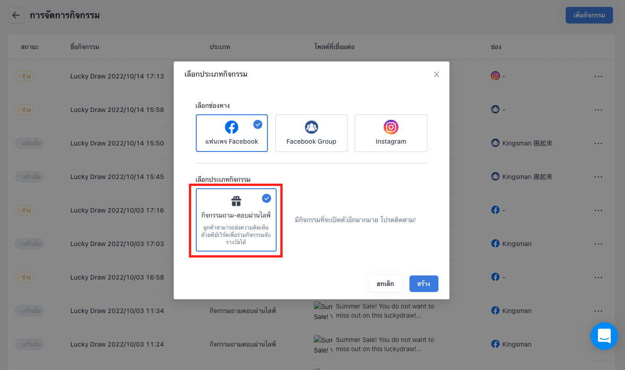Click the ชื่อกิจกรรม column header
This screenshot has width=625, height=370.
[85, 47]
